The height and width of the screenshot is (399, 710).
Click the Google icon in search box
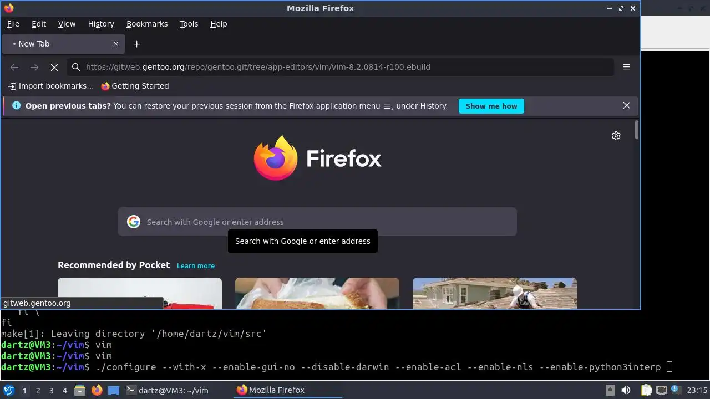(134, 222)
